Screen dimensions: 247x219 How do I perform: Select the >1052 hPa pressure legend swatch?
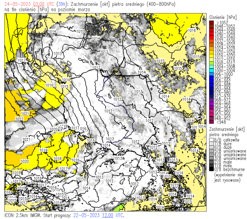(x=211, y=22)
